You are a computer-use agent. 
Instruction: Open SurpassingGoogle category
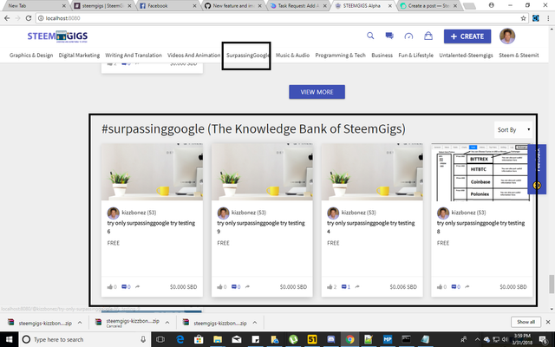pyautogui.click(x=248, y=56)
